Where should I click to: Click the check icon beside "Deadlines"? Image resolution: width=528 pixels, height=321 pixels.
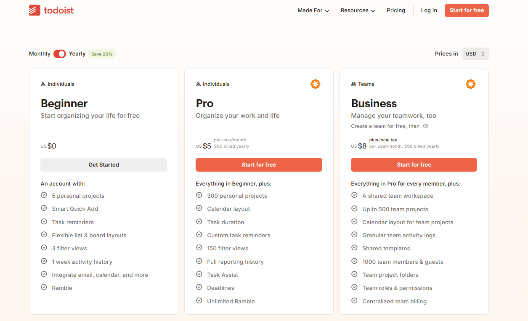tap(199, 287)
